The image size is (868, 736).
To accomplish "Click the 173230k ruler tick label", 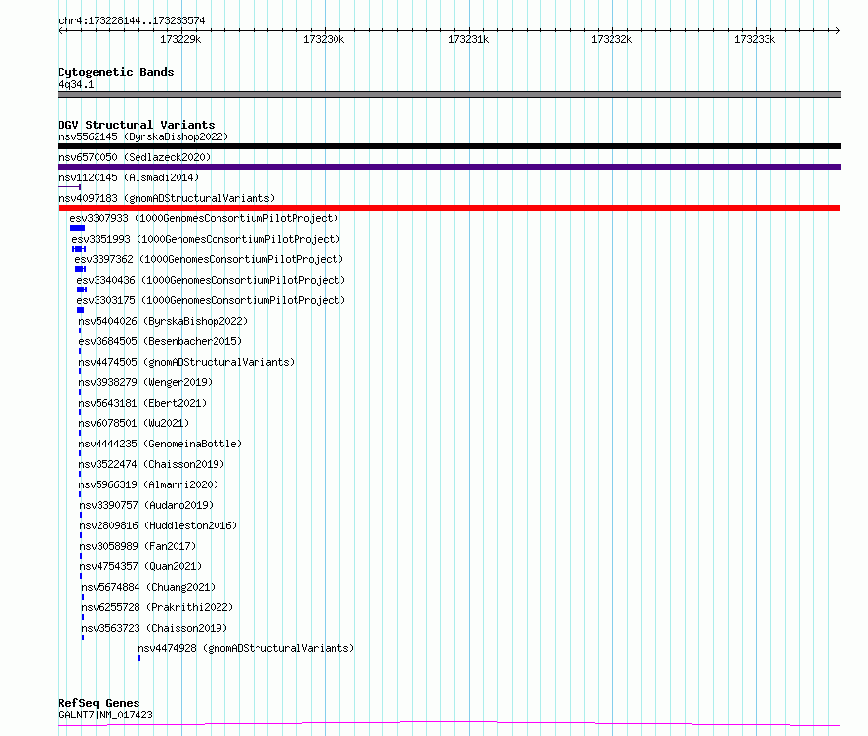I will [324, 39].
